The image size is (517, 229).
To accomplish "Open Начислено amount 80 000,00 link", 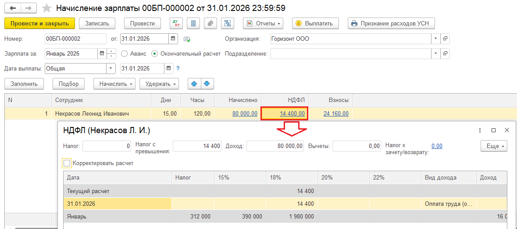I will click(245, 113).
